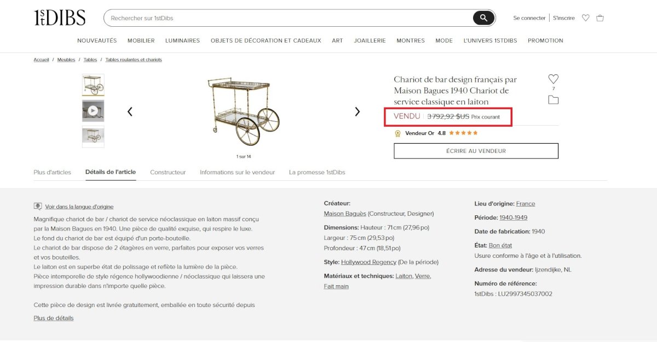This screenshot has height=342, width=657.
Task: Click ÉCRIRE AU VENDEUR button
Action: point(476,151)
